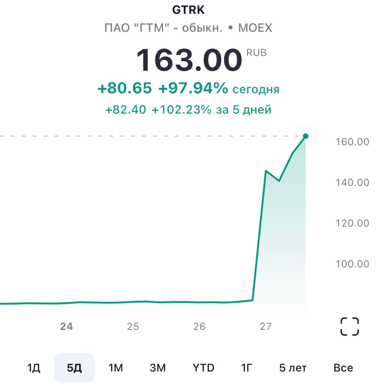Tap the 163.00 current price
The image size is (377, 387).
click(189, 60)
